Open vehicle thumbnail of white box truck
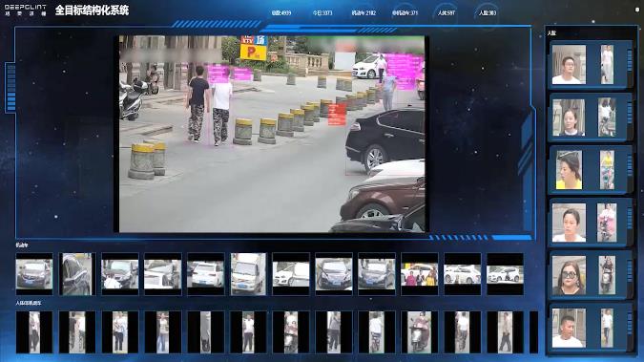The height and width of the screenshot is (362, 644). [x=248, y=274]
